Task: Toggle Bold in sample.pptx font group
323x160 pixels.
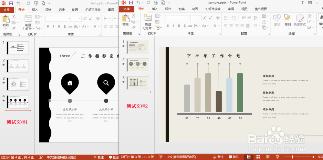Action: click(168, 26)
